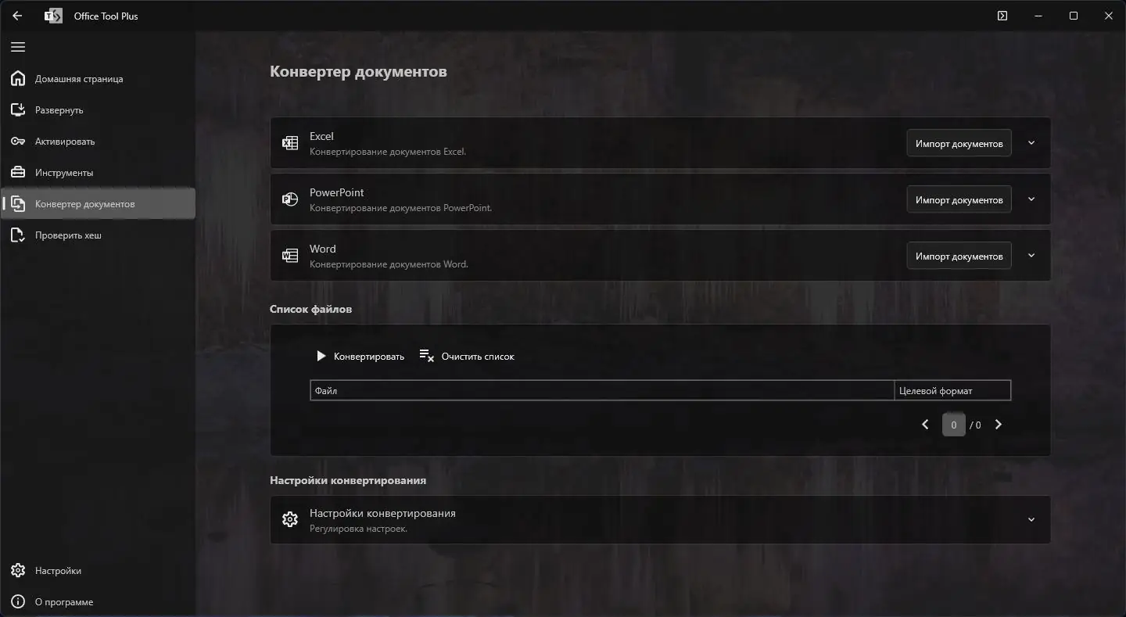This screenshot has height=617, width=1126.
Task: Click the Excel icon in converter list
Action: tap(290, 143)
